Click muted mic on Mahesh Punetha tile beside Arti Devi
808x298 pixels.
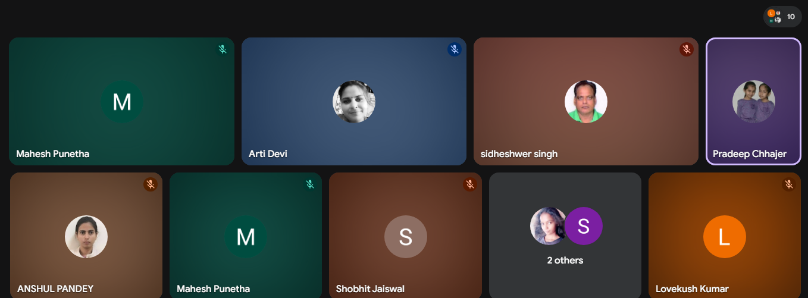tap(223, 49)
